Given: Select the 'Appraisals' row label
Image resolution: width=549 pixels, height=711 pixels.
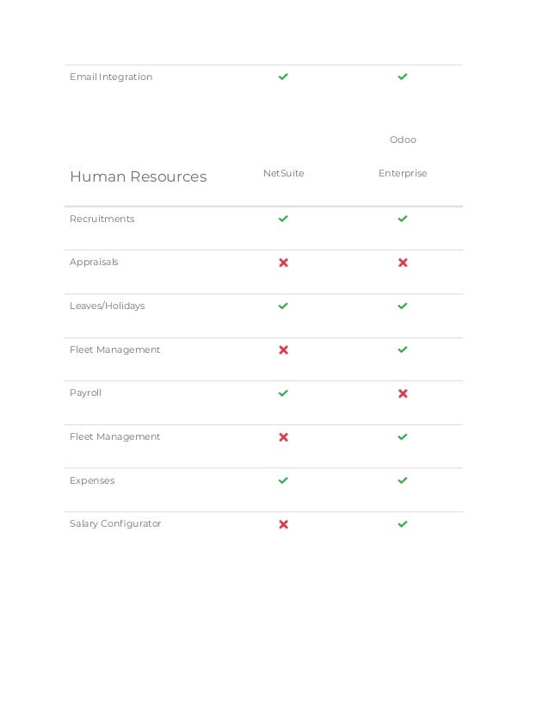Looking at the screenshot, I should pyautogui.click(x=94, y=262).
